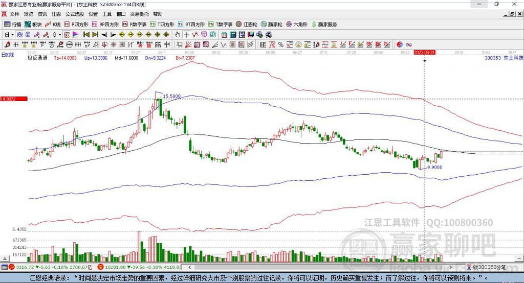Click the floppy disk save icon
The height and width of the screenshot is (283, 524).
point(251,35)
